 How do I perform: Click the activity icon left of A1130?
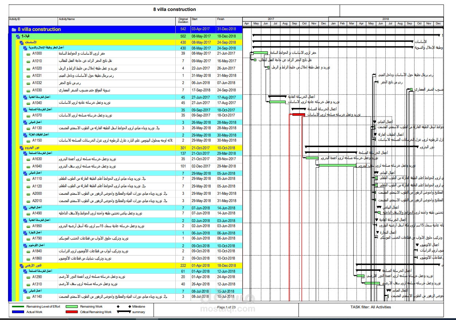pyautogui.click(x=28, y=128)
